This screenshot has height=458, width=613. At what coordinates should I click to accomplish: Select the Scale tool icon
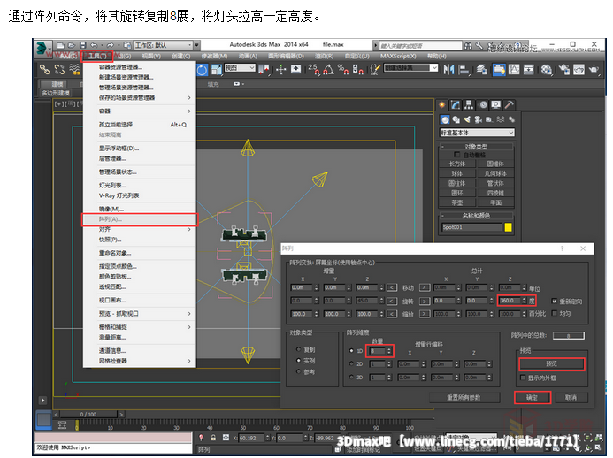217,70
